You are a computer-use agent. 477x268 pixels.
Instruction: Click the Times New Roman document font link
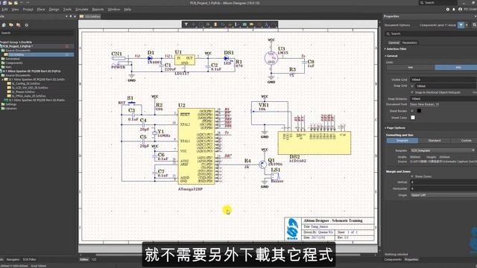pos(424,104)
